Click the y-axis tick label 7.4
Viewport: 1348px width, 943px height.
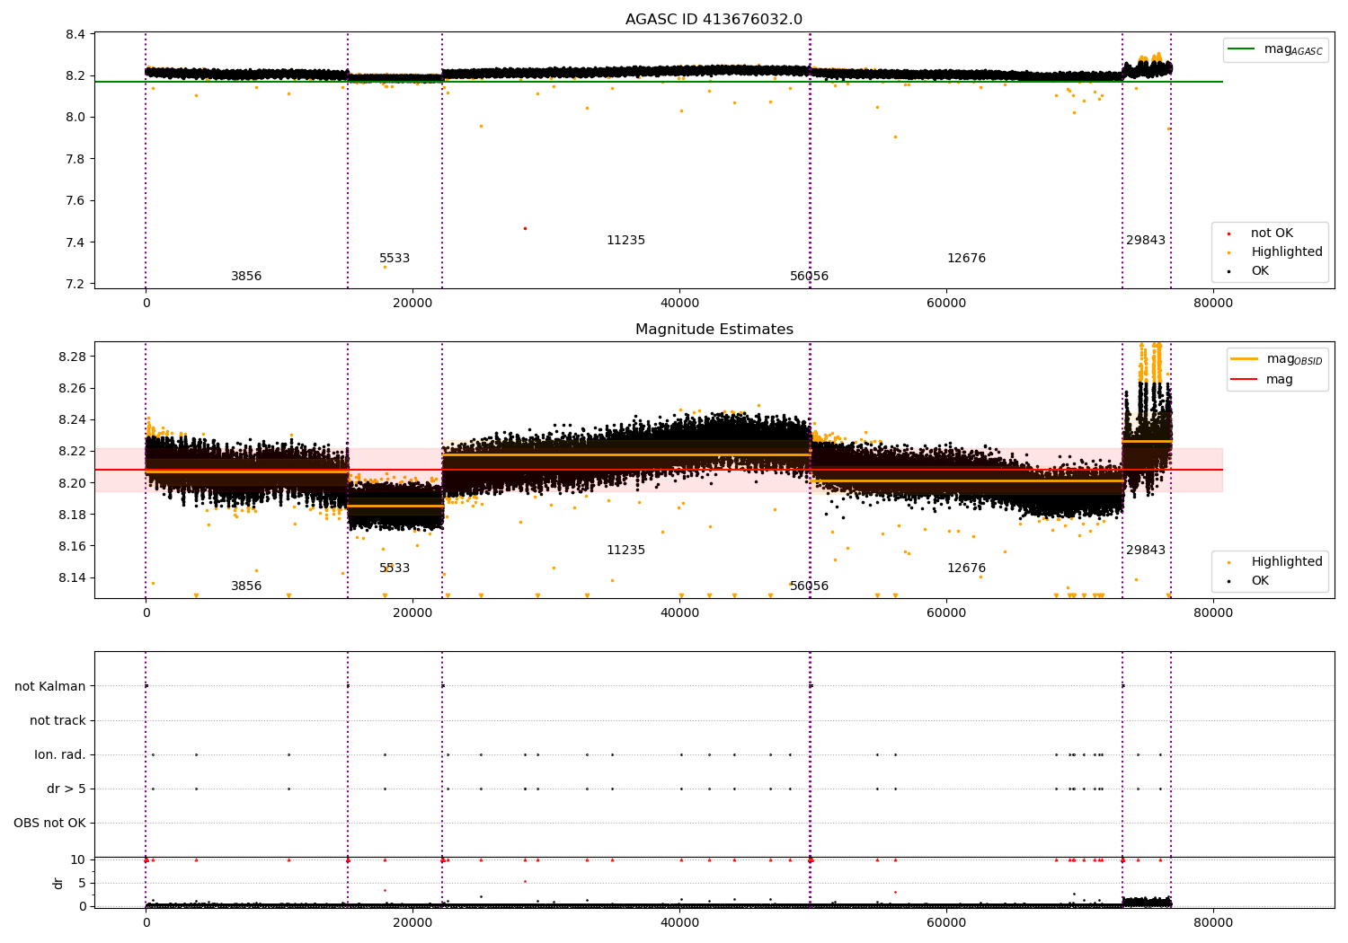coord(75,242)
